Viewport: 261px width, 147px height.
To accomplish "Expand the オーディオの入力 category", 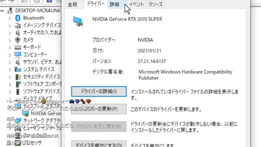I will (x=10, y=33).
